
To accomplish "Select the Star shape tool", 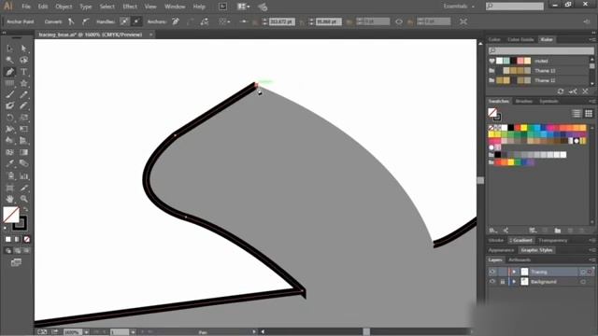I will [x=23, y=83].
